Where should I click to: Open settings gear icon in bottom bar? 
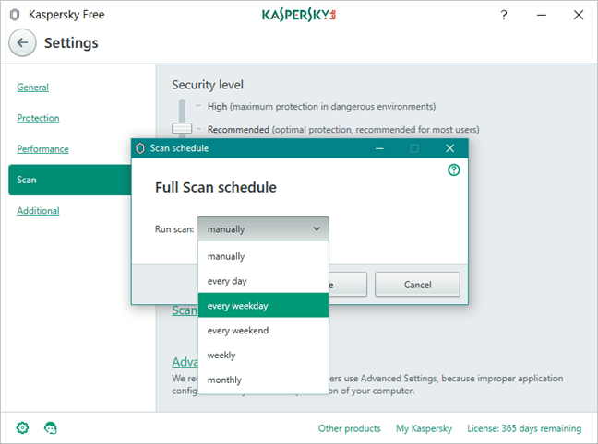(22, 428)
